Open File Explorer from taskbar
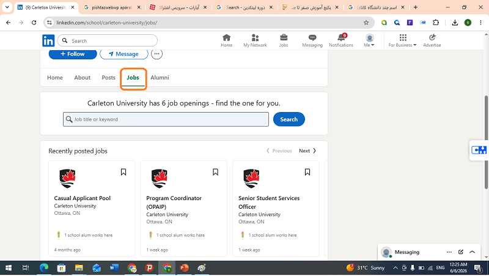This screenshot has height=276, width=489. click(79, 268)
